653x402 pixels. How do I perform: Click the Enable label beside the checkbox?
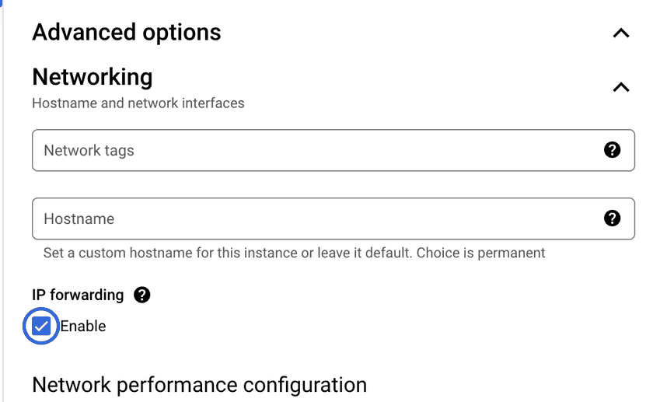[x=83, y=326]
